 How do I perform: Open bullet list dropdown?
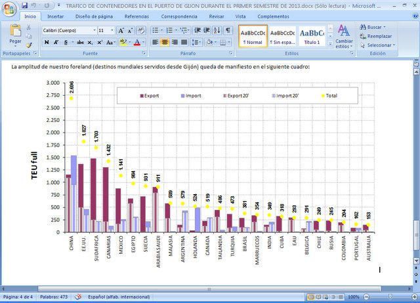coord(161,30)
